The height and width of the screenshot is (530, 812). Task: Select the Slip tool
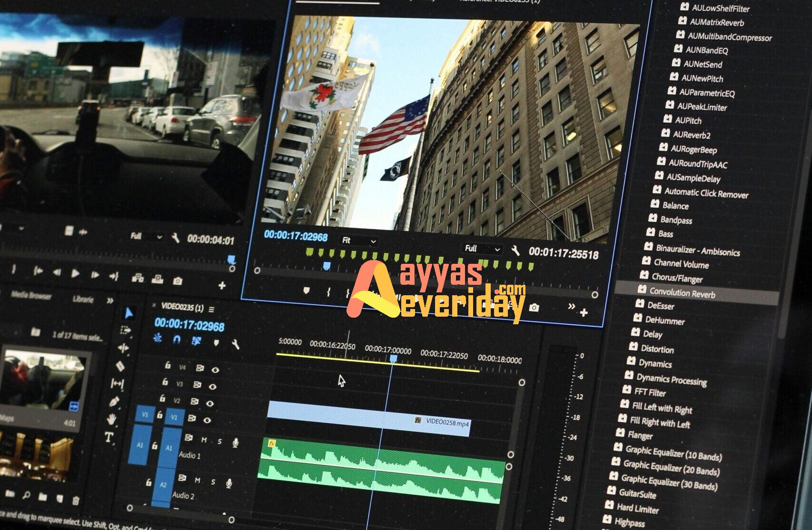click(117, 383)
